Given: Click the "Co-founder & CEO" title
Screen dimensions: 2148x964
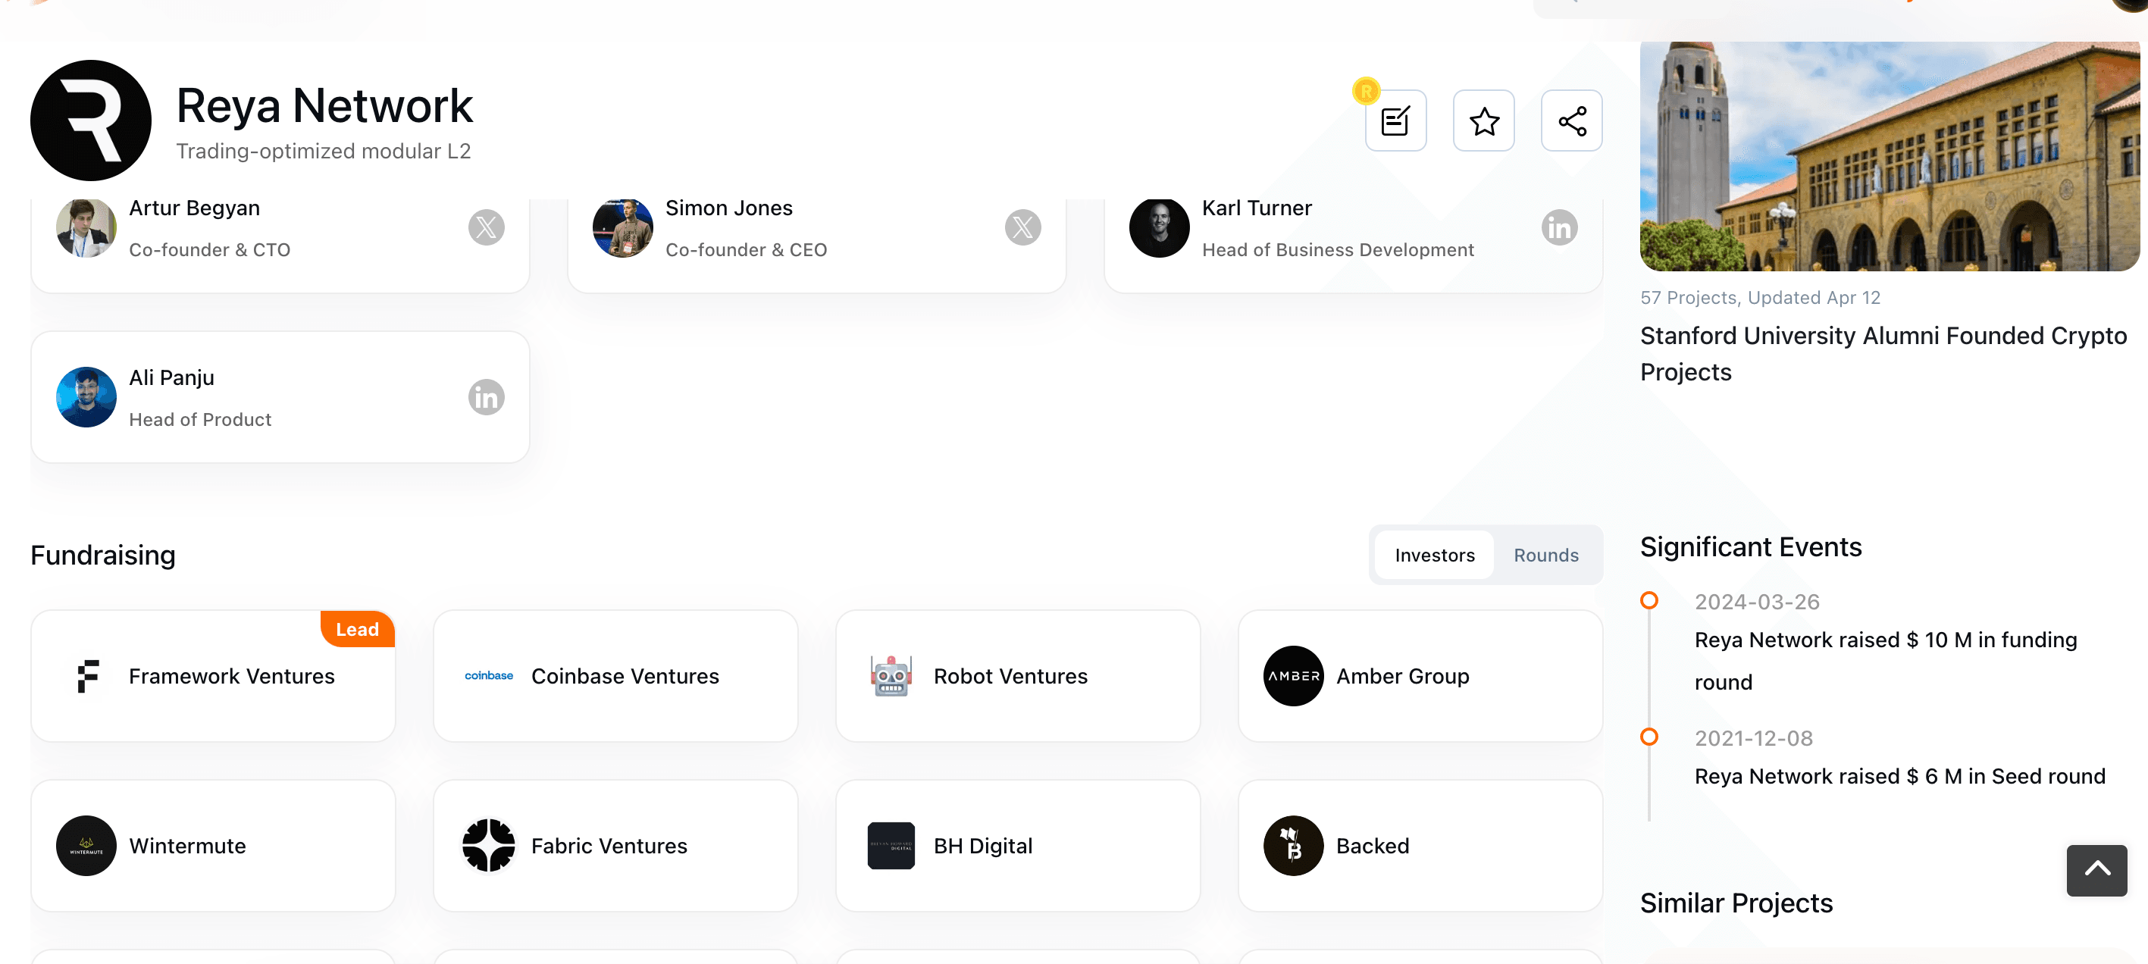Looking at the screenshot, I should tap(746, 249).
